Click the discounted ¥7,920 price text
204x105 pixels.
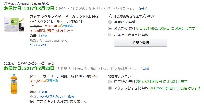(x=51, y=26)
